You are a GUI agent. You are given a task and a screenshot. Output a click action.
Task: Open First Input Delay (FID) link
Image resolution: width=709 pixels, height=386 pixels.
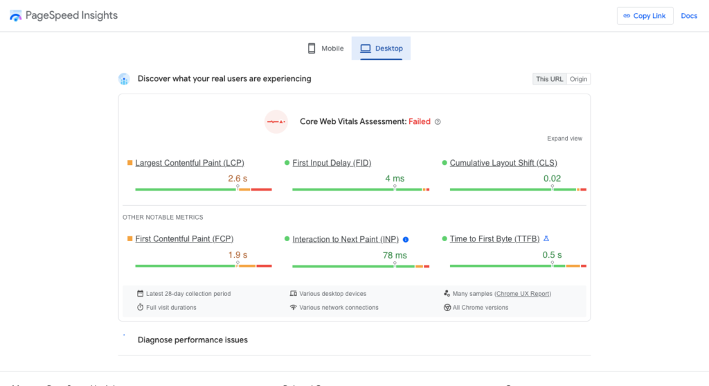tap(332, 163)
